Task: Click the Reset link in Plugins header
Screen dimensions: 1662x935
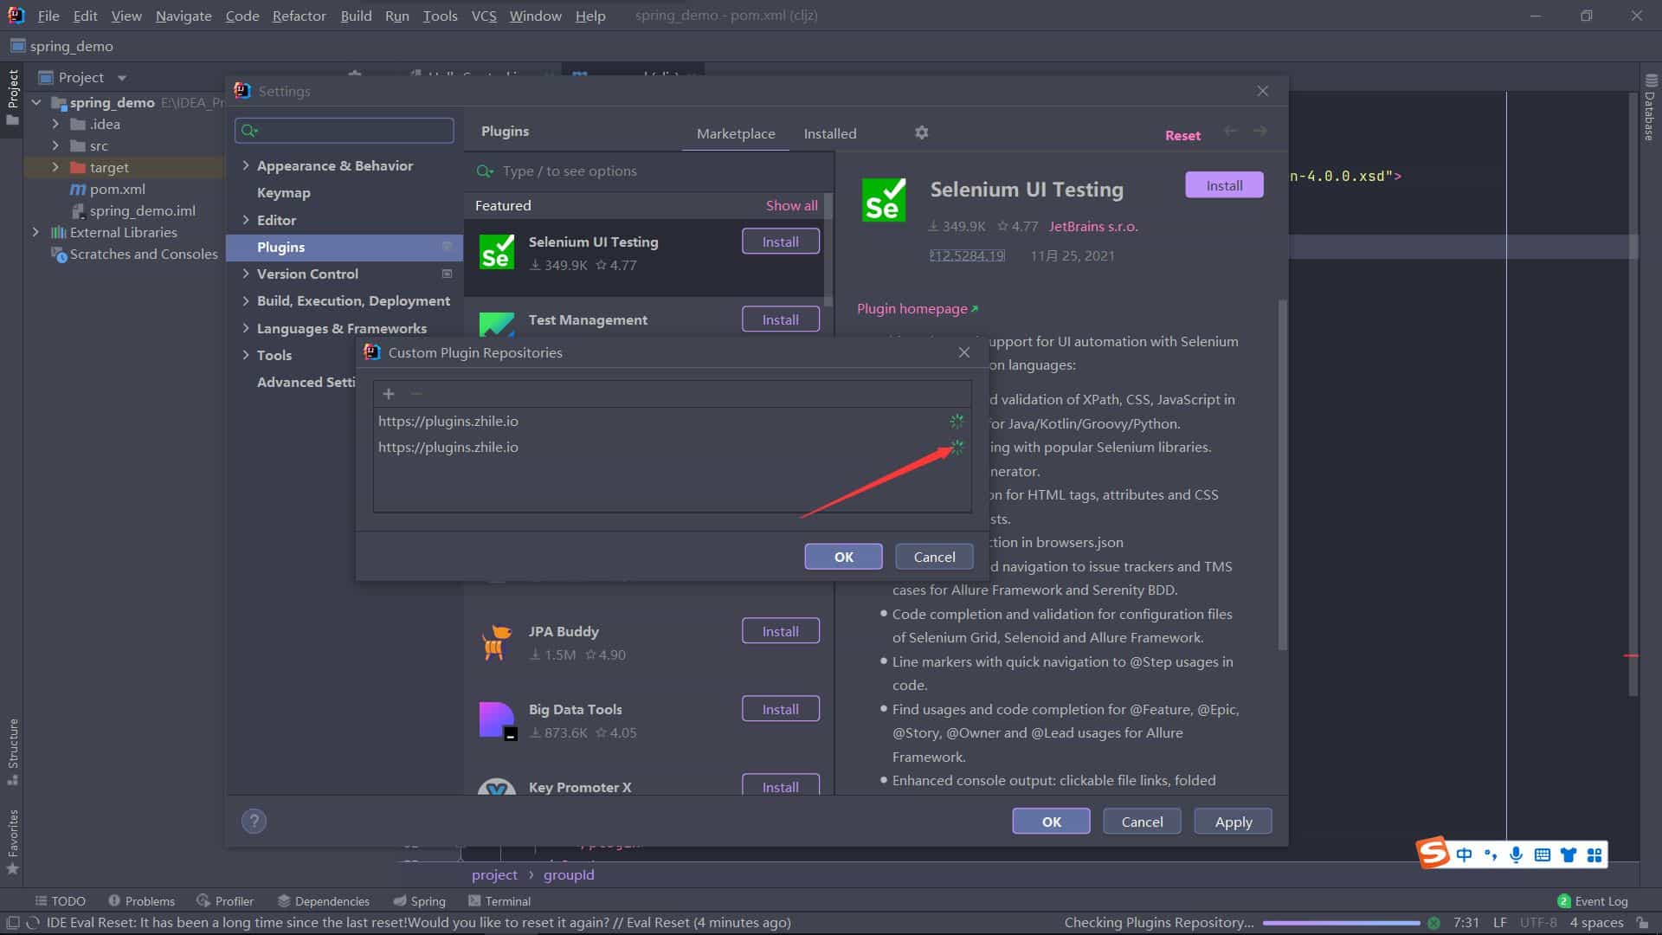Action: click(1182, 135)
